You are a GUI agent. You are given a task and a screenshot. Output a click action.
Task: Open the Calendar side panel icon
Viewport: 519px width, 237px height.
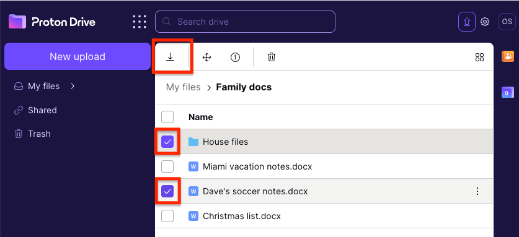pyautogui.click(x=508, y=93)
